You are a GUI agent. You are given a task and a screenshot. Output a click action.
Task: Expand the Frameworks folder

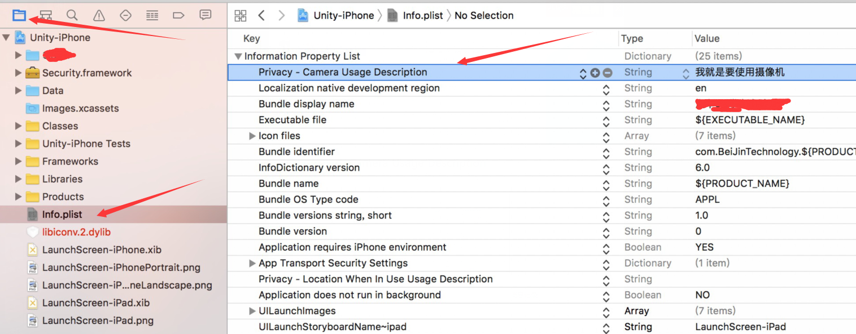pos(19,161)
